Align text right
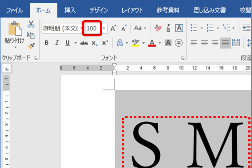The width and height of the screenshot is (252, 168). 215,43
